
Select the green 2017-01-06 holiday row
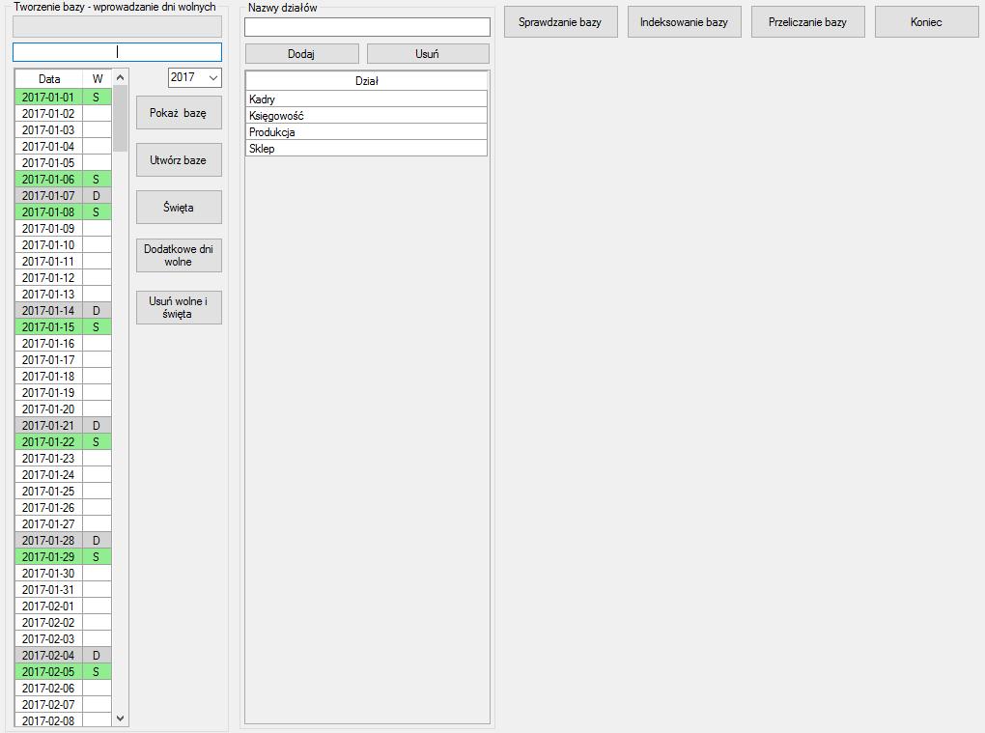tap(64, 179)
